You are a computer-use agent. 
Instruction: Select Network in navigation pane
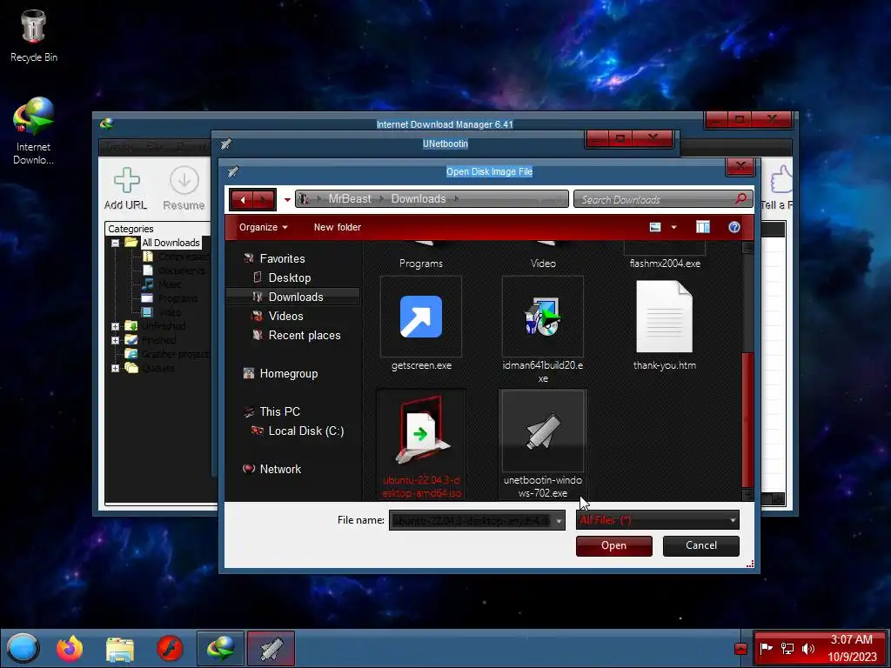pos(279,469)
